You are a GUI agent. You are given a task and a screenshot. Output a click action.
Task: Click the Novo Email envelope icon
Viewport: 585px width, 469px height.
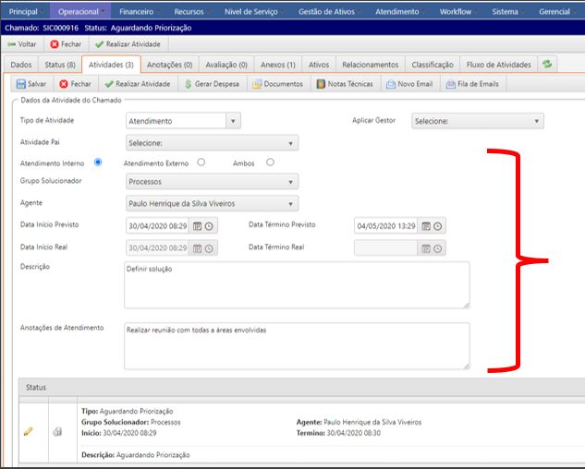[x=391, y=84]
